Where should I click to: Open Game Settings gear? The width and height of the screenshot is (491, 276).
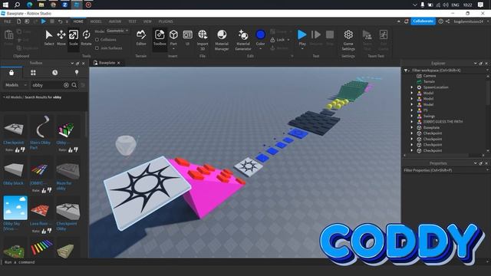(348, 39)
